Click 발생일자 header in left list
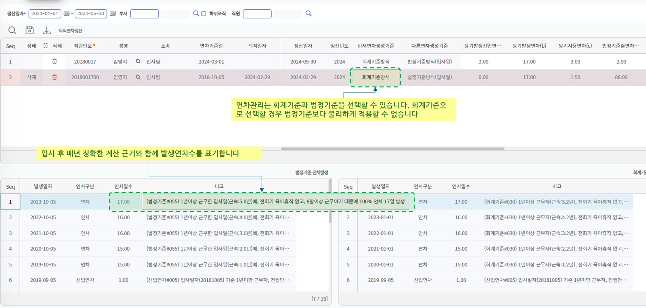This screenshot has width=646, height=308. tap(43, 186)
